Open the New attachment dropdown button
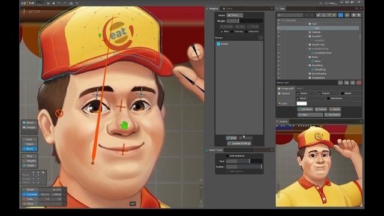Viewport: 384px width, 216px height. click(310, 115)
